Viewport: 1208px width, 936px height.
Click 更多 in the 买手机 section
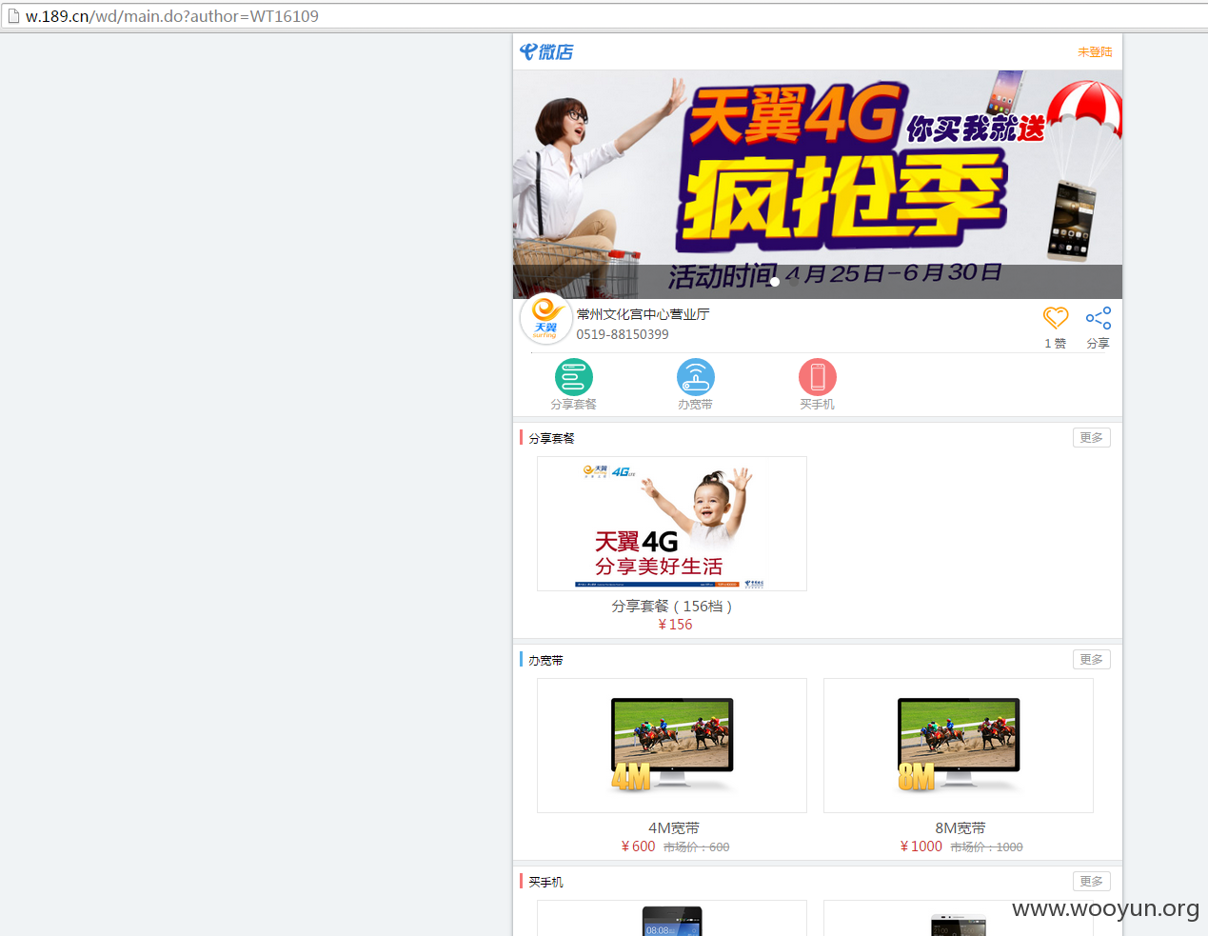point(1092,882)
